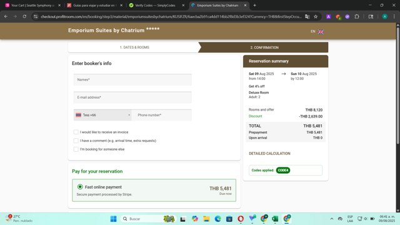Click the 'Get 4% off' offer text
The width and height of the screenshot is (400, 225).
[x=257, y=86]
